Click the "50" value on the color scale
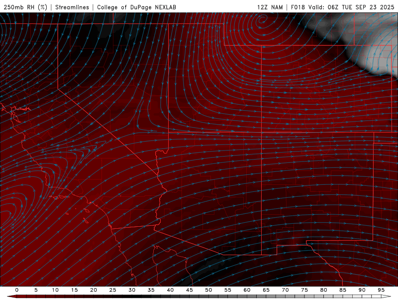This screenshot has width=398, height=299. tap(208, 290)
